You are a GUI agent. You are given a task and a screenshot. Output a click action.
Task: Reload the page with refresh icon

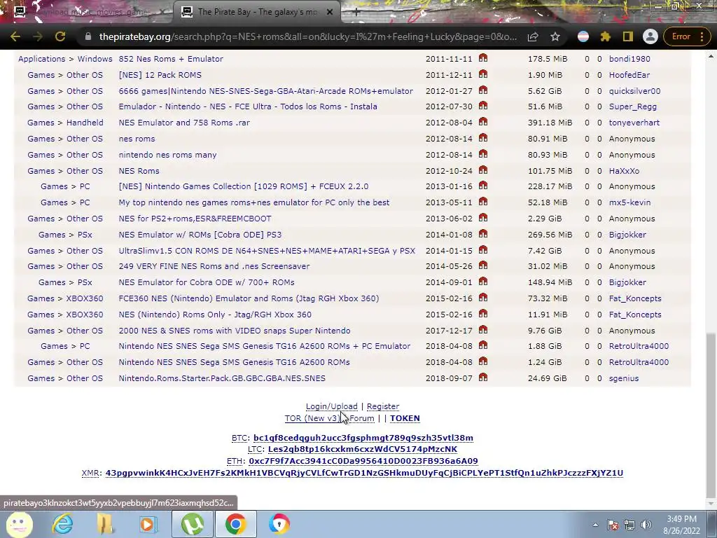coord(60,36)
